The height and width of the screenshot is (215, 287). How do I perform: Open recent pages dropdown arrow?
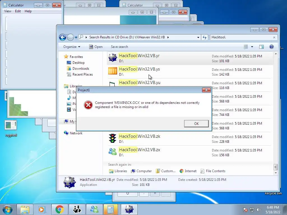(76, 38)
